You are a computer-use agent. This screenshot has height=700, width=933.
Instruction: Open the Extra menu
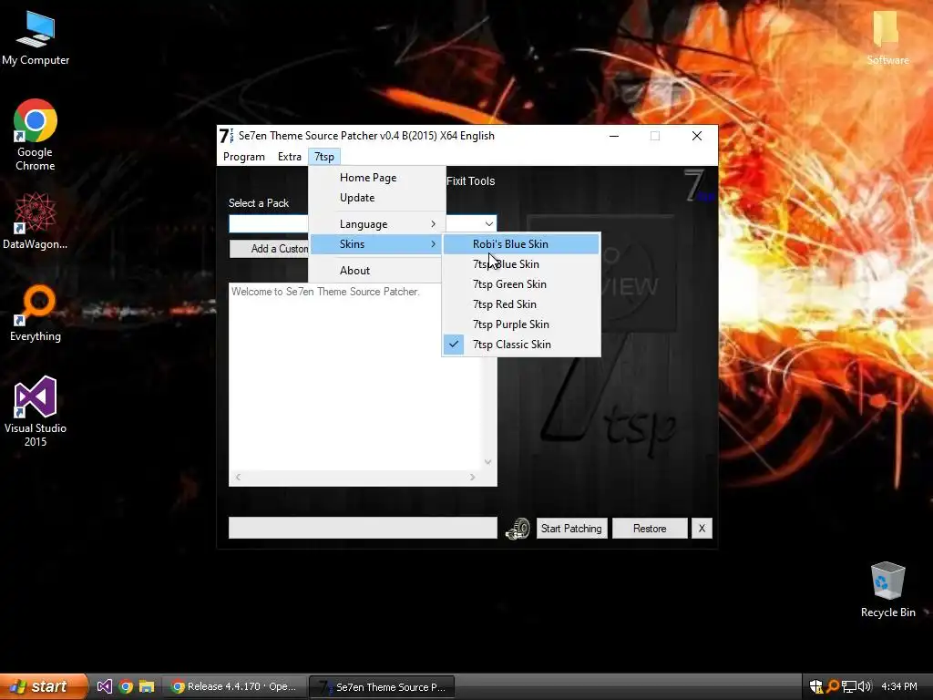pos(290,157)
